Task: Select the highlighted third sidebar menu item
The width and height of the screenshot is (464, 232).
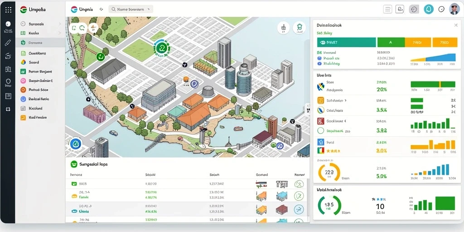Action: [41, 43]
